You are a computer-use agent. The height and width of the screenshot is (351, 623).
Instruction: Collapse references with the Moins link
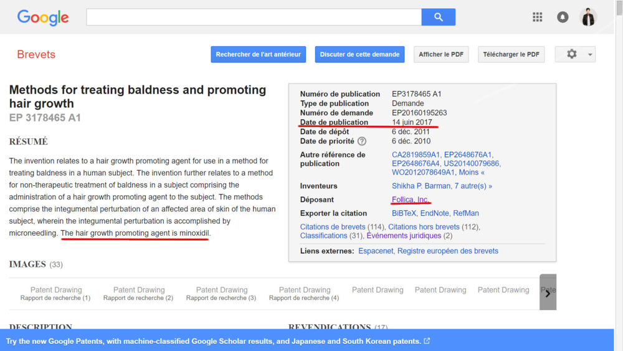click(470, 172)
